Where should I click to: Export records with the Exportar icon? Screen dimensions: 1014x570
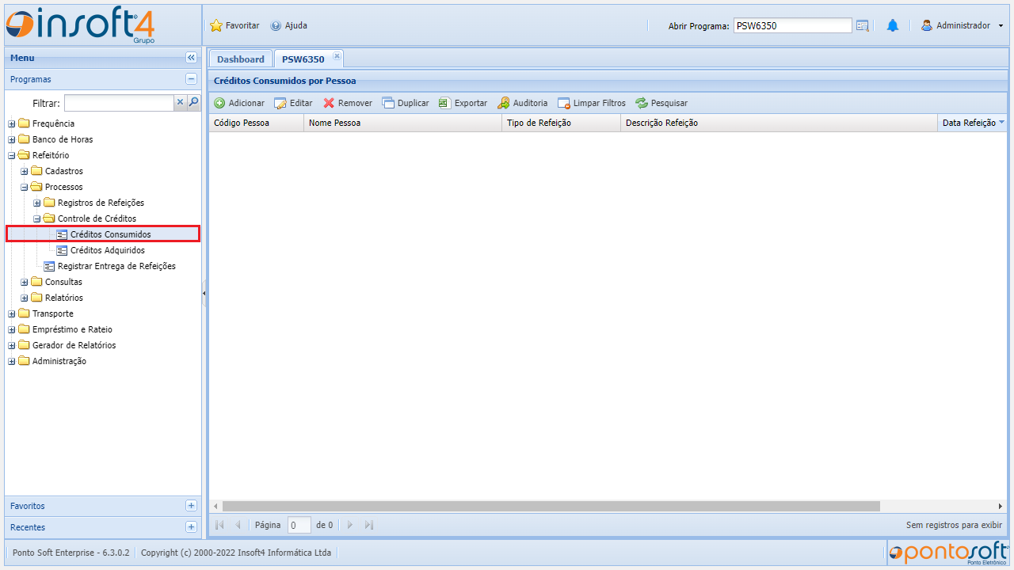click(445, 103)
